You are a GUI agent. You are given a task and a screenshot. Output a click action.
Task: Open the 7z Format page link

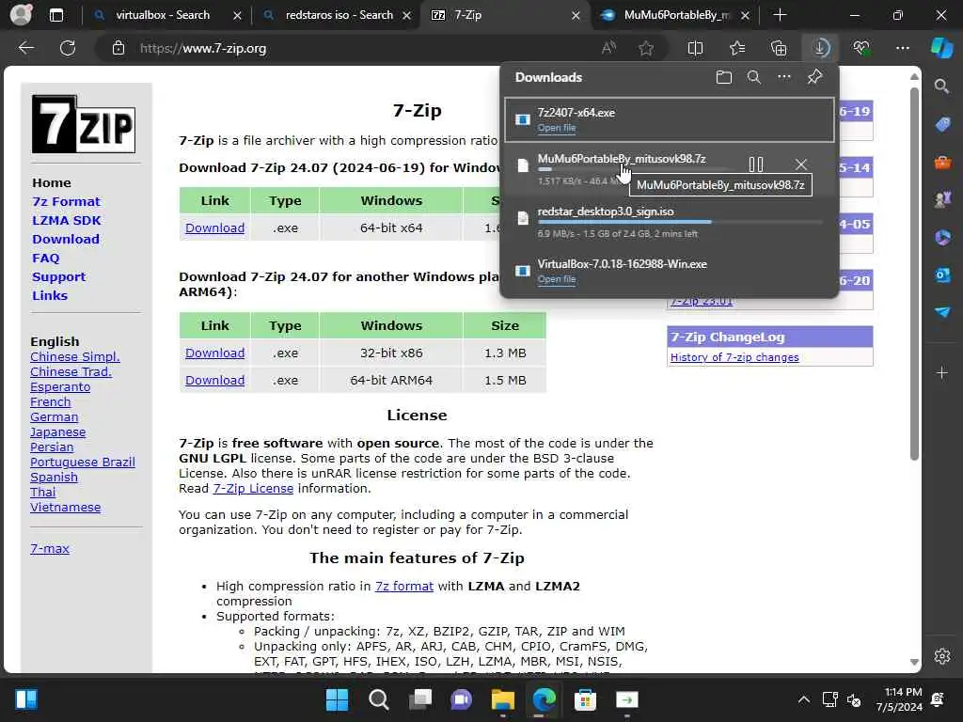point(67,201)
